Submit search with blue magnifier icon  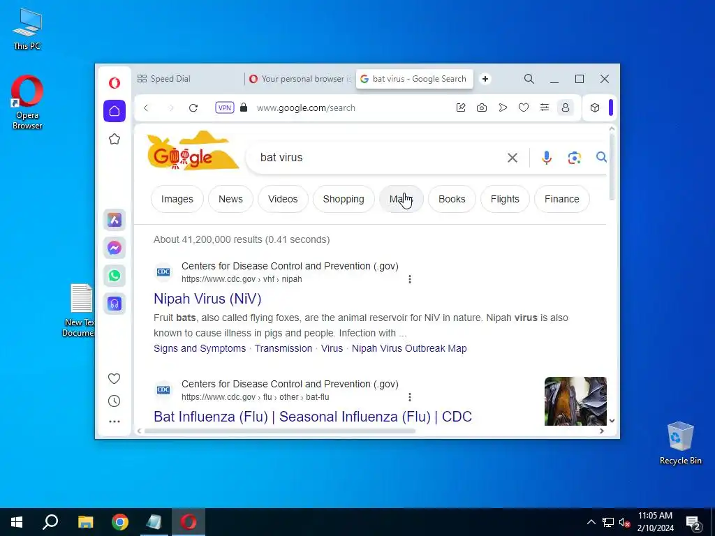point(601,157)
